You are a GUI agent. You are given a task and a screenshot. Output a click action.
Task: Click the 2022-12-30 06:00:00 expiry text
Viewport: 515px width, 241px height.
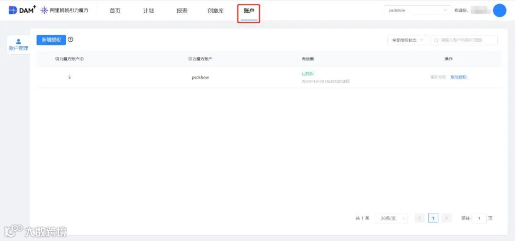326,81
